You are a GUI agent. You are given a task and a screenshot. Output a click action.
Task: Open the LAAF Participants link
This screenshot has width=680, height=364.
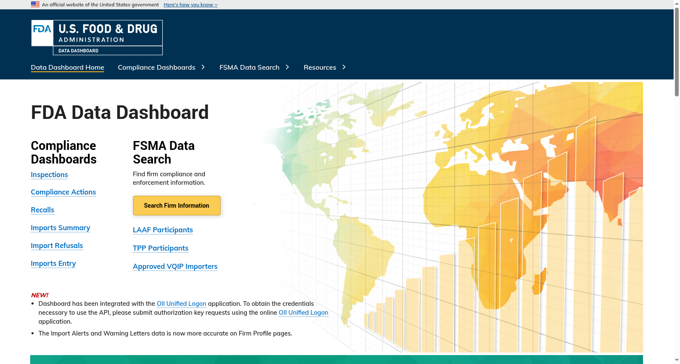point(163,230)
